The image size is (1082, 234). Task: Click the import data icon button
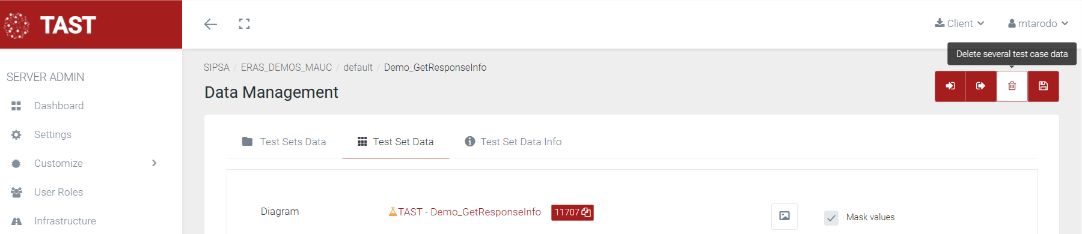point(950,86)
